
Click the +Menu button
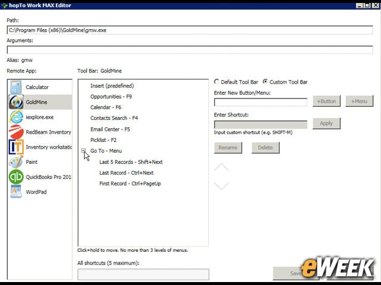pyautogui.click(x=359, y=101)
